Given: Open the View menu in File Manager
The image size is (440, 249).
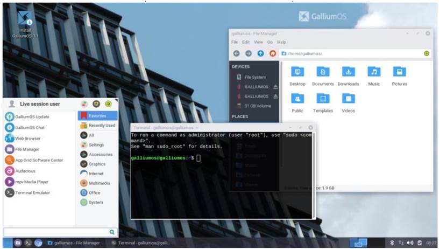Looking at the screenshot, I should 258,42.
